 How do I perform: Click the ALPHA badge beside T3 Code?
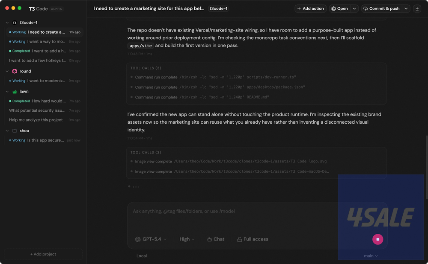pos(56,9)
